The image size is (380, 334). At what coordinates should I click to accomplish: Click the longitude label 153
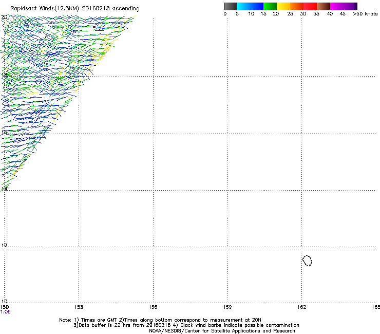[79, 307]
